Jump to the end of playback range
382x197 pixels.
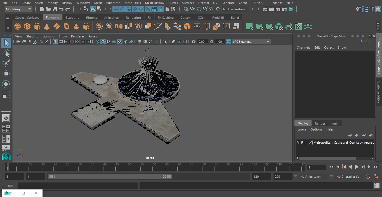[376, 167]
